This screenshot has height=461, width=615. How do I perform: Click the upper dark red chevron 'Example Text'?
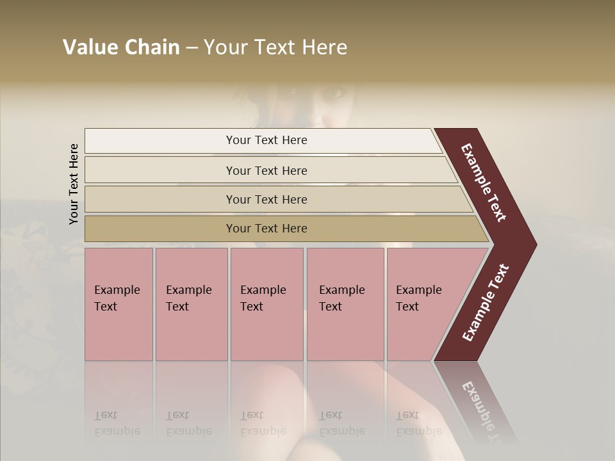coord(484,182)
